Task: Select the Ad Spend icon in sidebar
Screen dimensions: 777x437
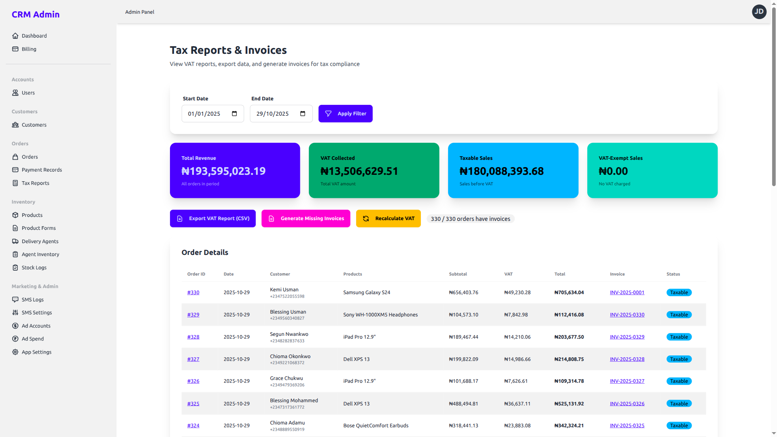Action: click(15, 339)
